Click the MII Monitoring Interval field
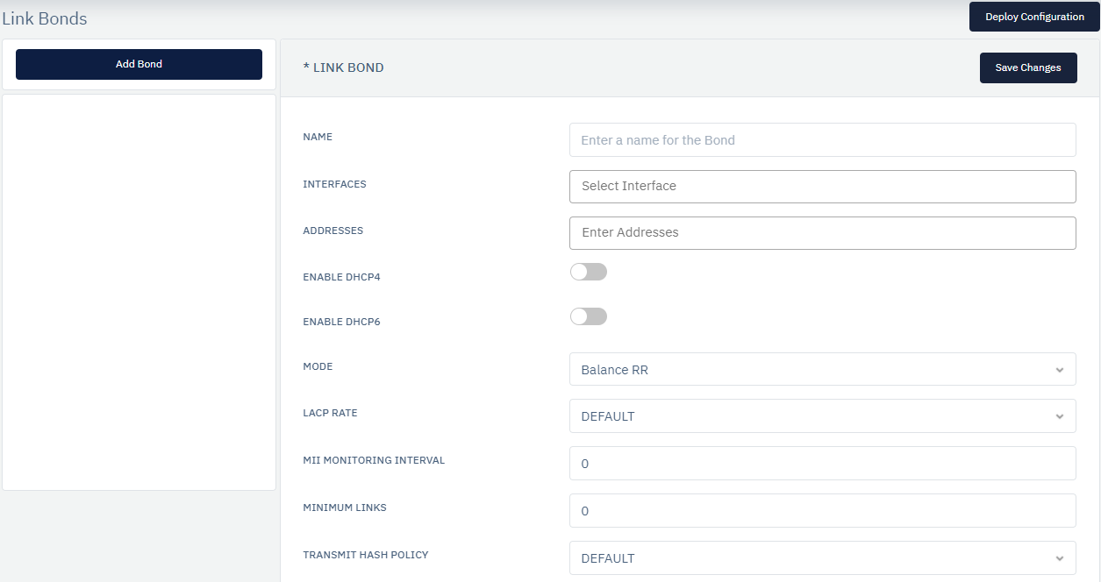This screenshot has height=582, width=1101. coord(822,464)
